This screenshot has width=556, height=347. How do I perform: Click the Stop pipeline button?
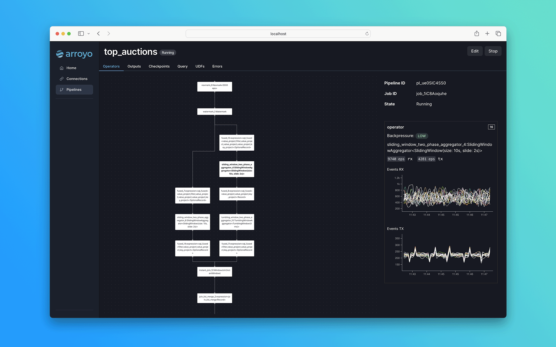point(493,51)
